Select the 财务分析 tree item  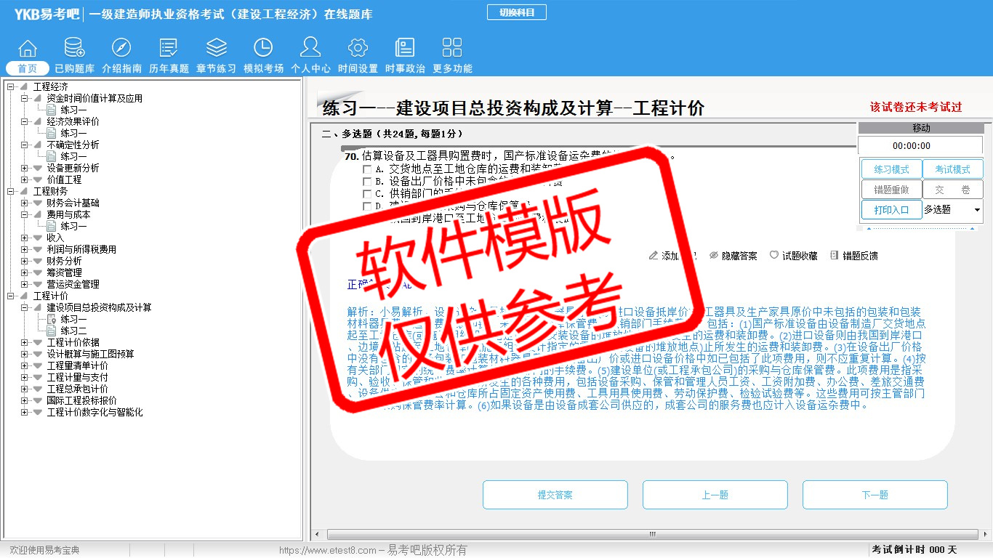[x=65, y=262]
